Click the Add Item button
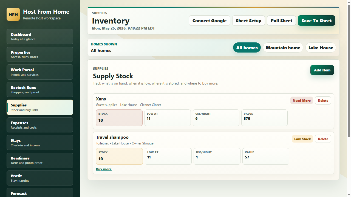 point(322,70)
